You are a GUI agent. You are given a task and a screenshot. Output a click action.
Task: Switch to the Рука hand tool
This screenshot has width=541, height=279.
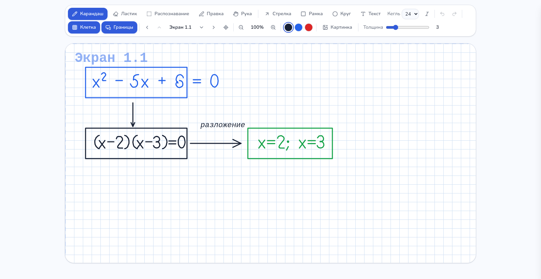click(242, 14)
